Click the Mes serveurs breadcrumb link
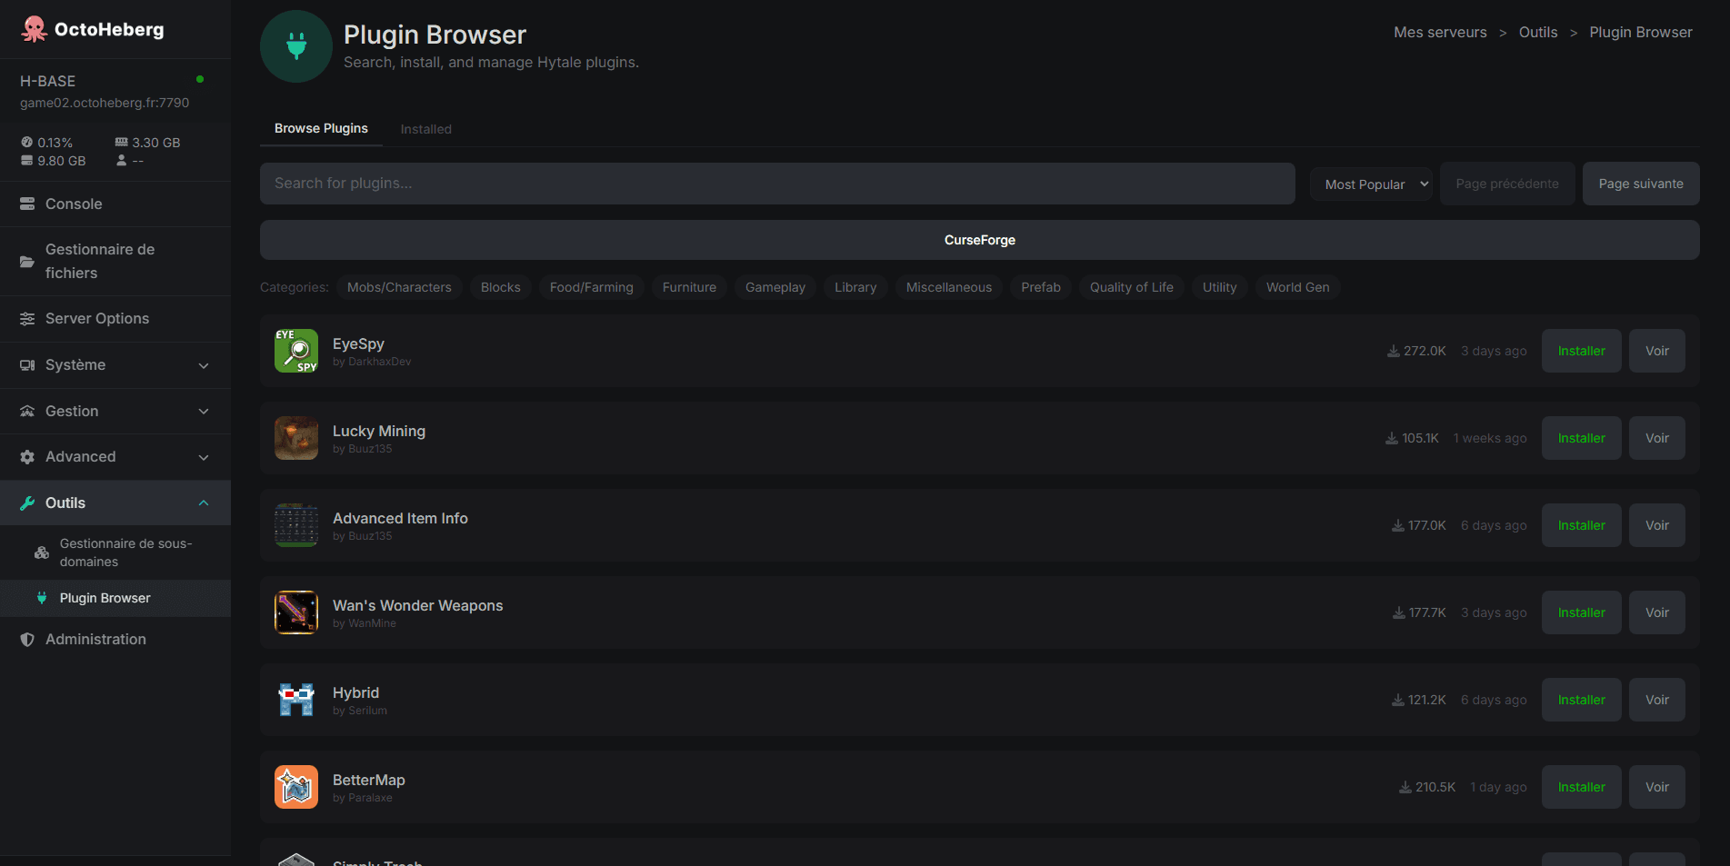Viewport: 1730px width, 866px height. click(1440, 32)
